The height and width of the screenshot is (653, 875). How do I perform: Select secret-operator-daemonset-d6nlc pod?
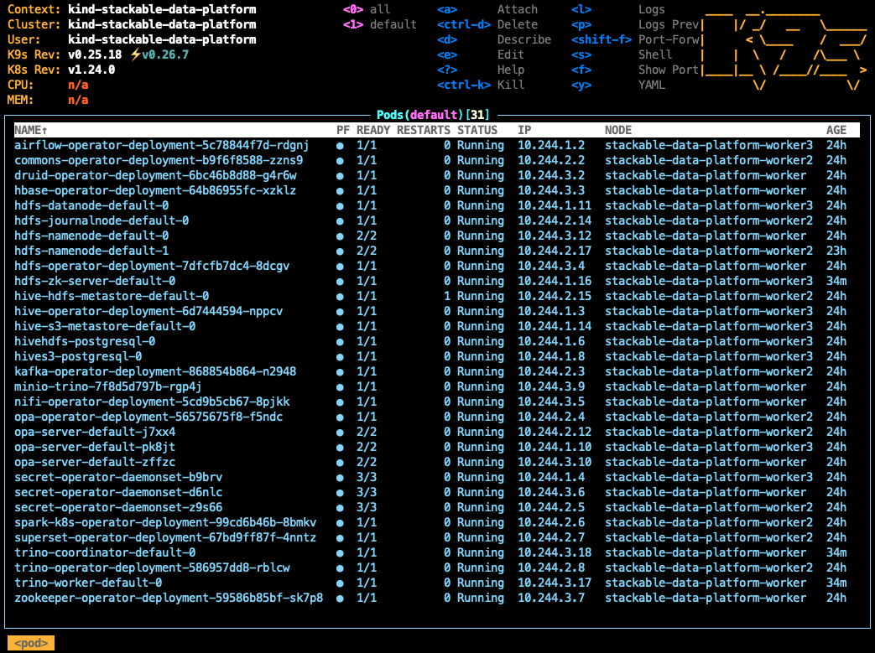436,491
